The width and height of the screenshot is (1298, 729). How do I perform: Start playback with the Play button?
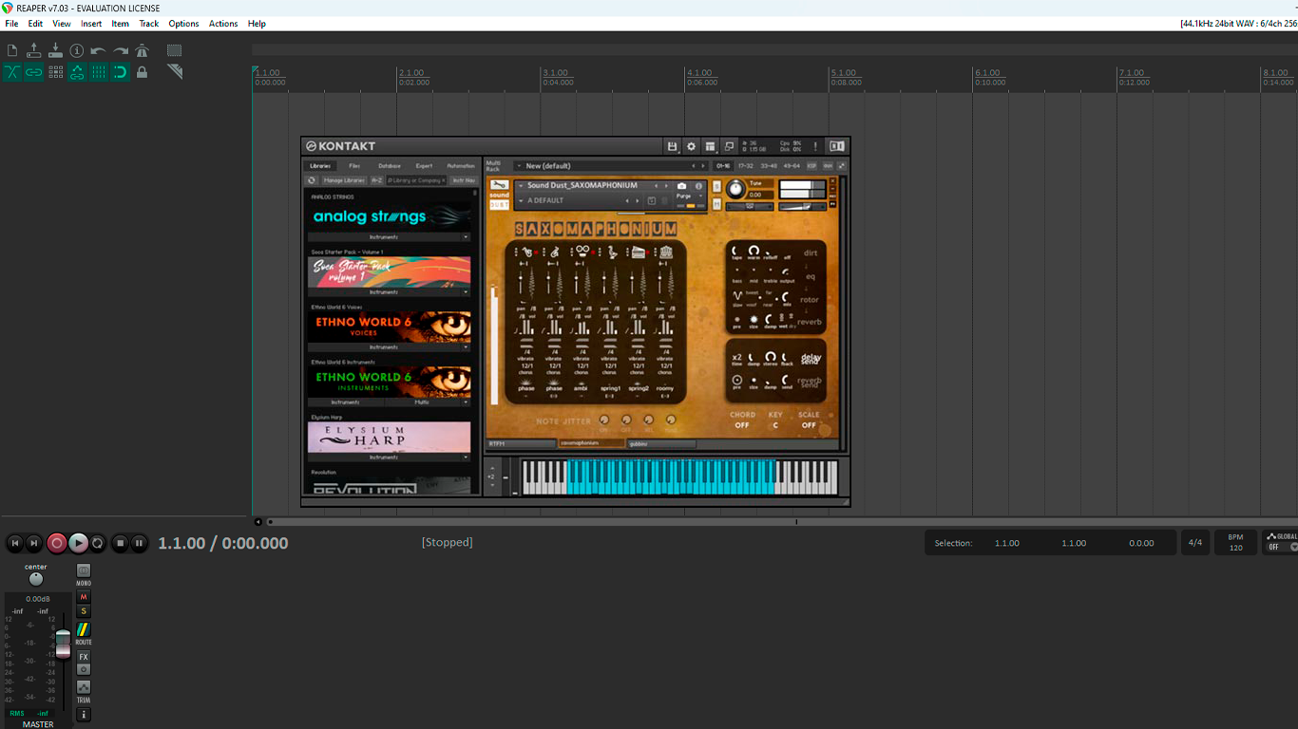click(78, 543)
